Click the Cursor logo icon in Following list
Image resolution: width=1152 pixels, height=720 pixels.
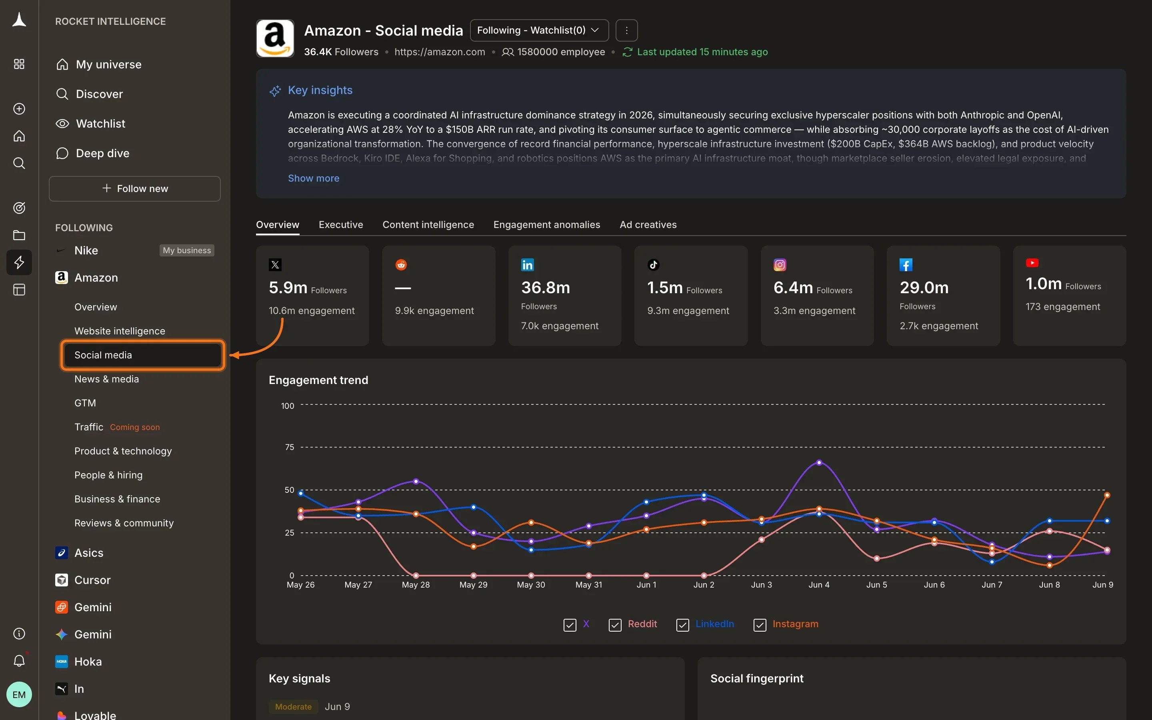[62, 580]
